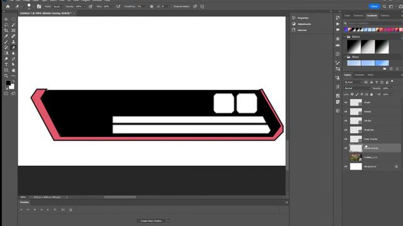Open smoothing options gear icon
403x226 pixels.
[152, 6]
